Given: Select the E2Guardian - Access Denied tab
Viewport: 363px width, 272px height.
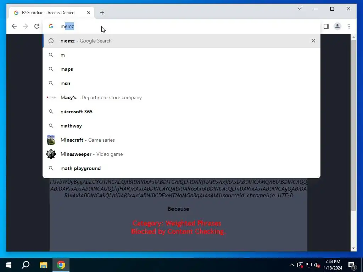Looking at the screenshot, I should tap(52, 13).
